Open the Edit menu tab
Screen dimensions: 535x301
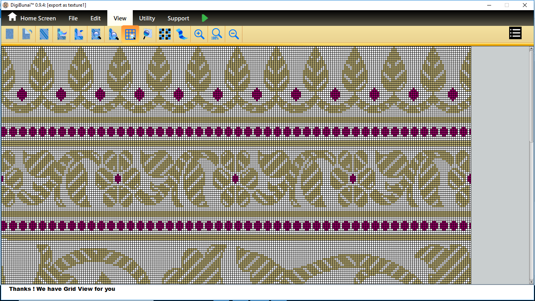(96, 18)
